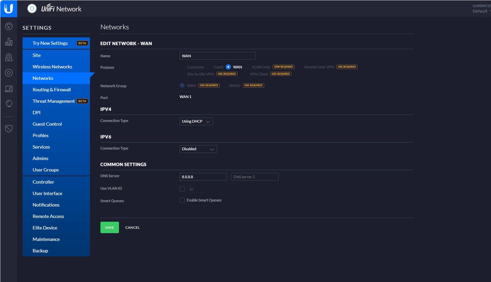Enable Smart Queues checkbox
This screenshot has width=491, height=282.
[x=182, y=200]
